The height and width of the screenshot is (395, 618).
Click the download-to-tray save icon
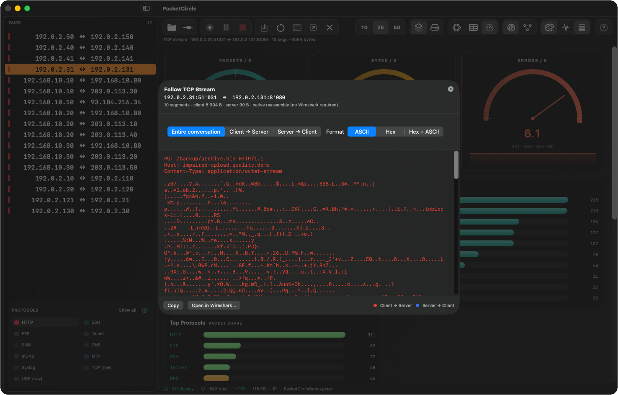click(264, 28)
